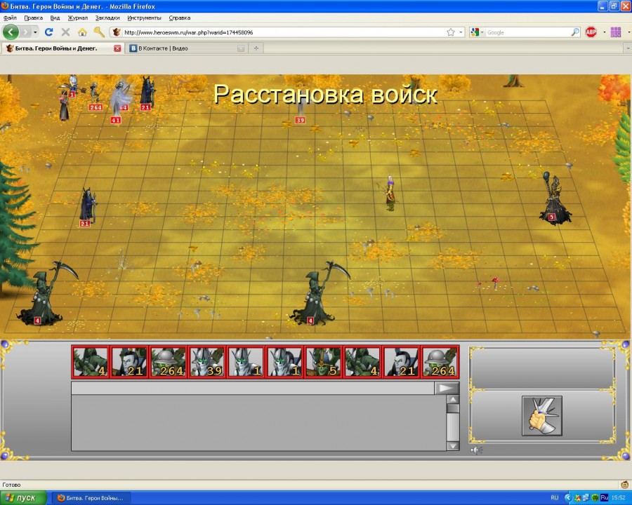Click the golden key icon in the toolbar
Viewport: 632px width, 505px height.
coord(99,32)
